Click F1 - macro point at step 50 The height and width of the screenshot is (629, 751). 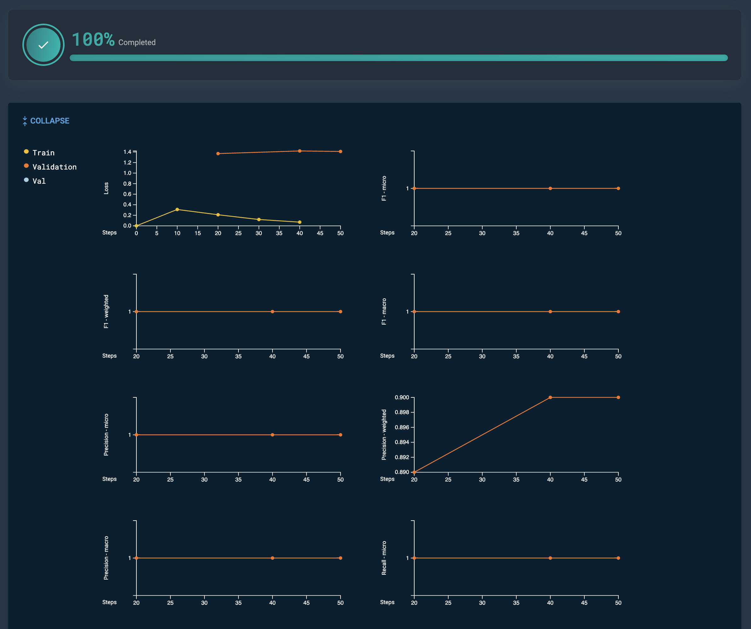coord(618,312)
